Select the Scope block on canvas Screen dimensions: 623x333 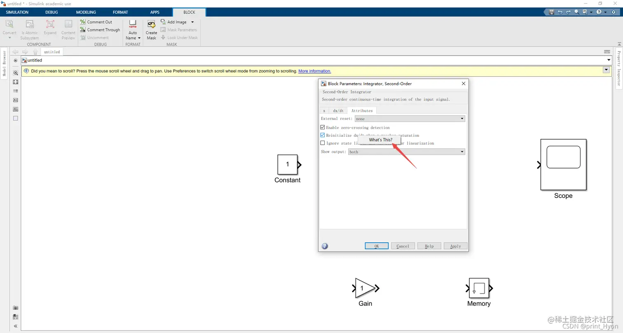(x=563, y=164)
